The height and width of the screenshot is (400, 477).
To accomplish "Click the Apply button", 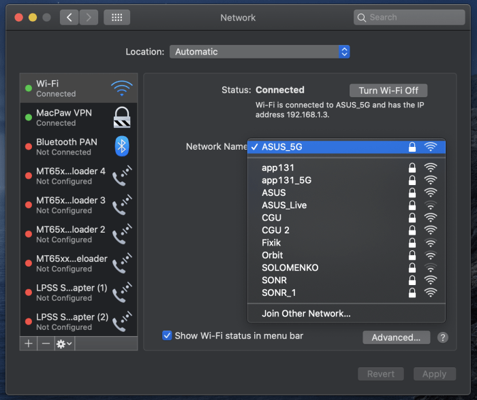I will (435, 374).
